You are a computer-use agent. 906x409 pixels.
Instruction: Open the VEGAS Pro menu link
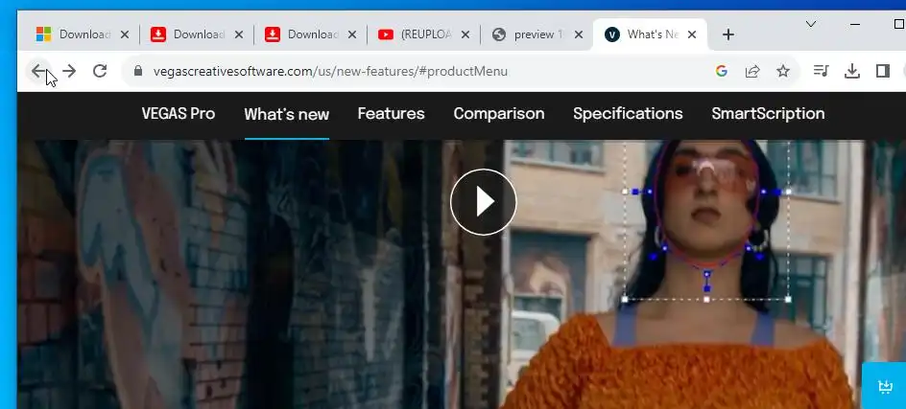(x=178, y=114)
